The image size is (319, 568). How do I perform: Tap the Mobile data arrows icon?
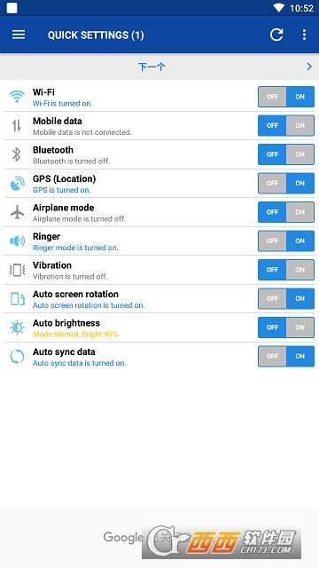pyautogui.click(x=17, y=126)
